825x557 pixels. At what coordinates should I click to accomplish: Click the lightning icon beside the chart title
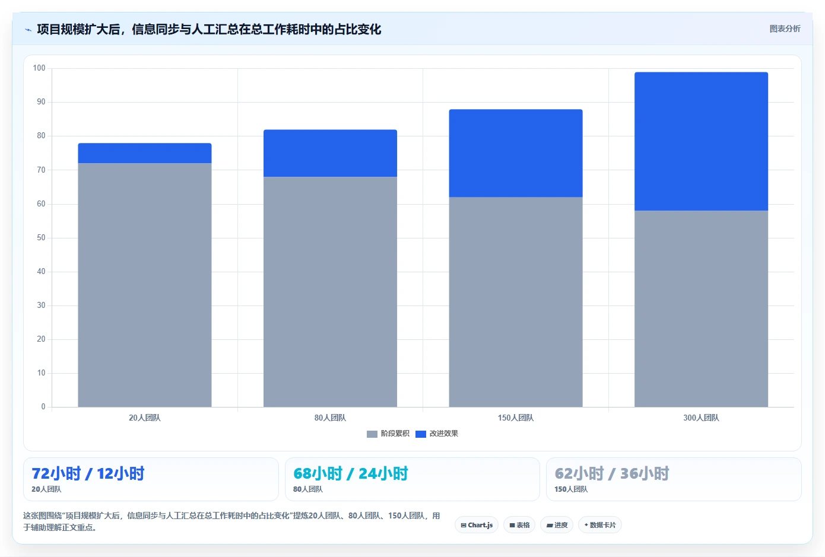pyautogui.click(x=28, y=30)
